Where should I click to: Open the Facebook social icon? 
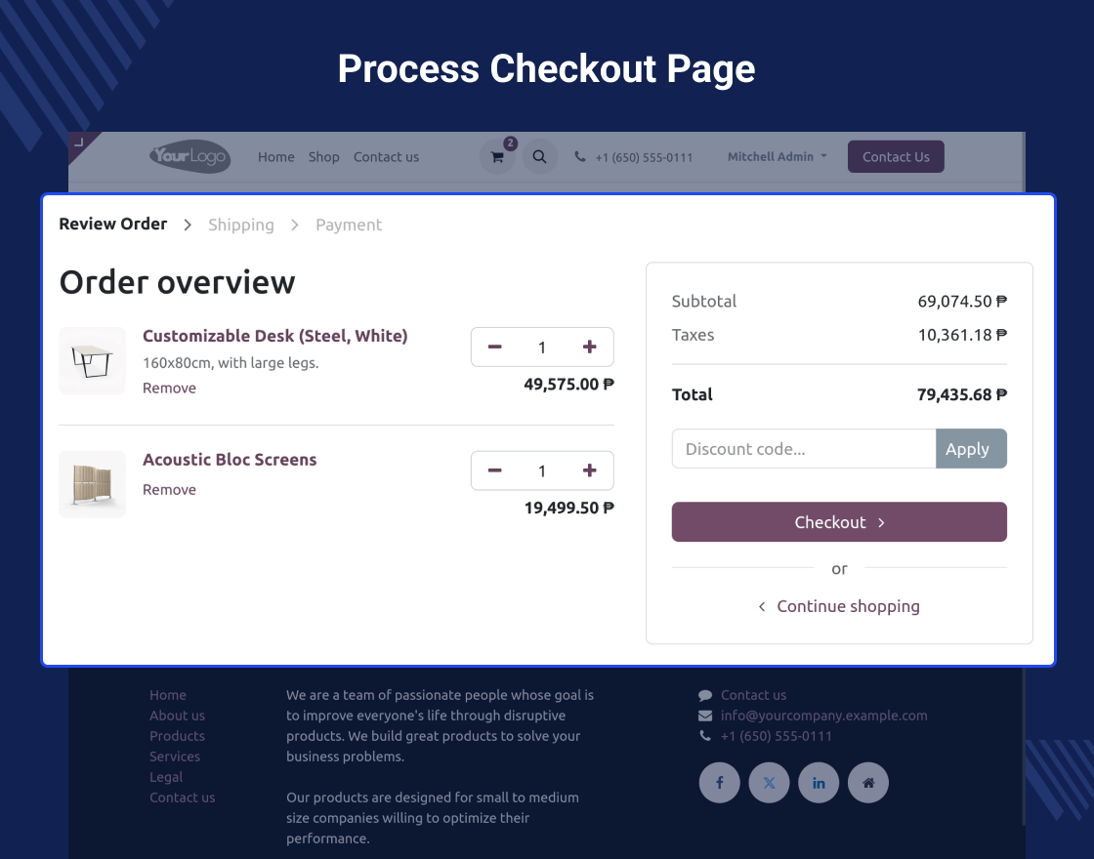pos(719,783)
